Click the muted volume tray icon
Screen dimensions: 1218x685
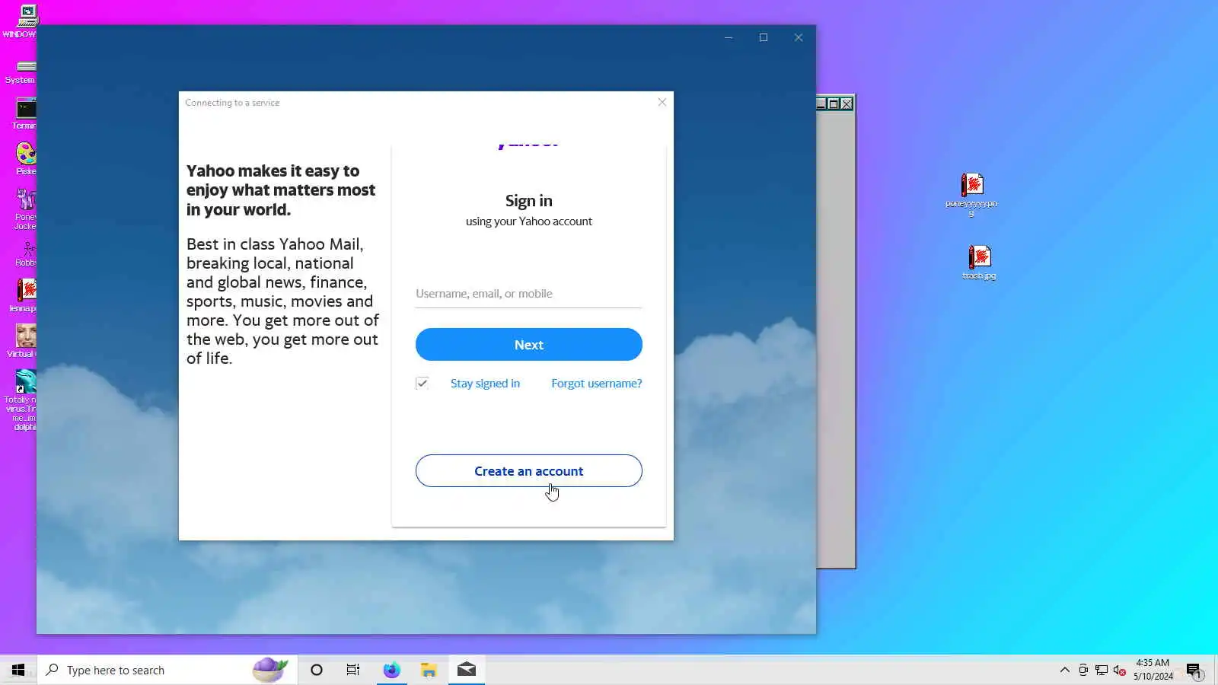point(1119,670)
